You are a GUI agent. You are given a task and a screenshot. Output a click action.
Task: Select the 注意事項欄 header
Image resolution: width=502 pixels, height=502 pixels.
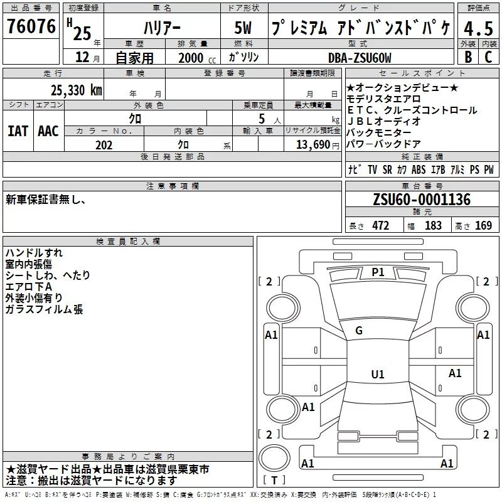(172, 186)
